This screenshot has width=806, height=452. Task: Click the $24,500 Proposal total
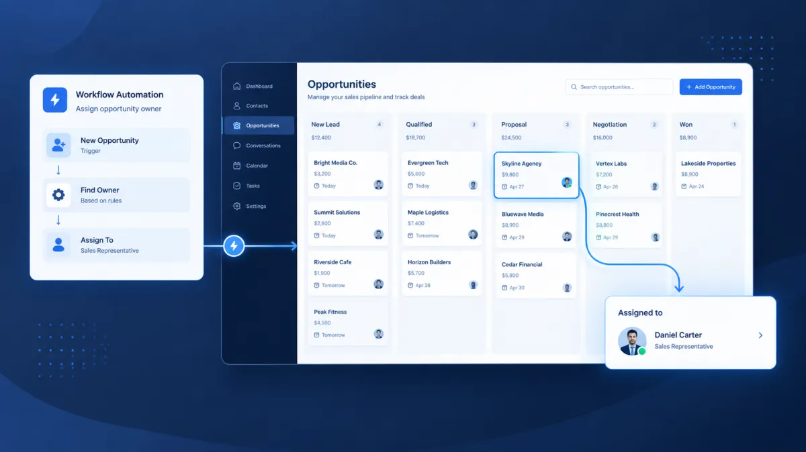[x=511, y=137]
